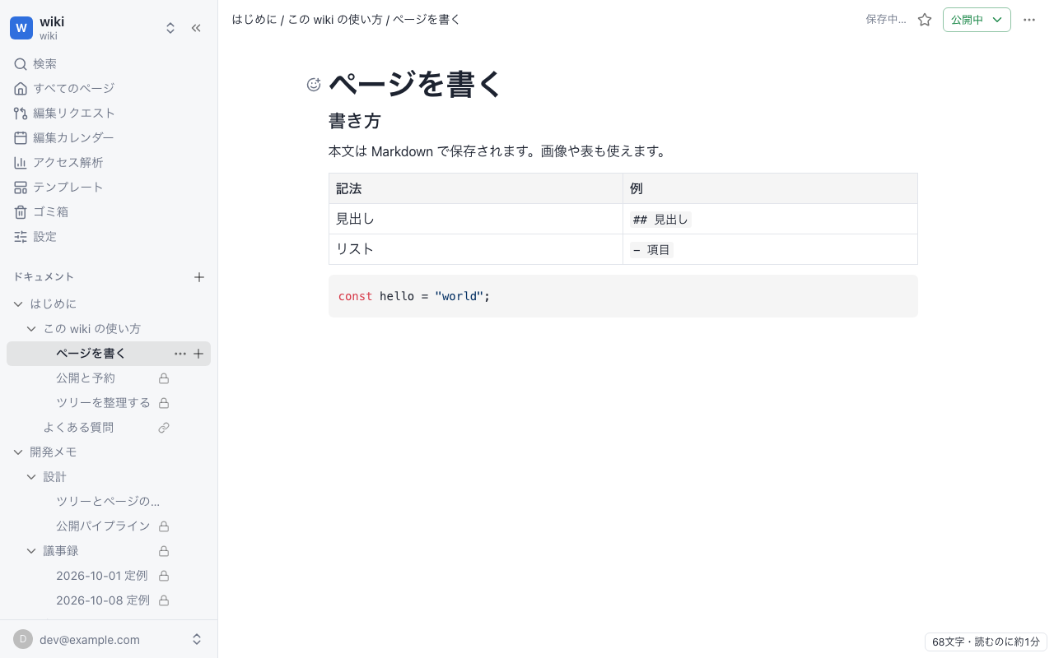Click the table cell 見出し
The image size is (1054, 658).
click(x=476, y=219)
